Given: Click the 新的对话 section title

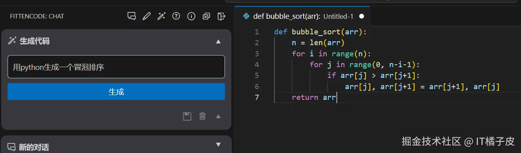Looking at the screenshot, I should tap(34, 147).
